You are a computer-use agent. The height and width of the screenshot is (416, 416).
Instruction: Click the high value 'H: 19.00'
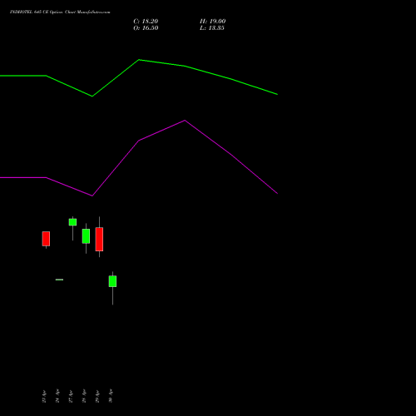click(213, 22)
